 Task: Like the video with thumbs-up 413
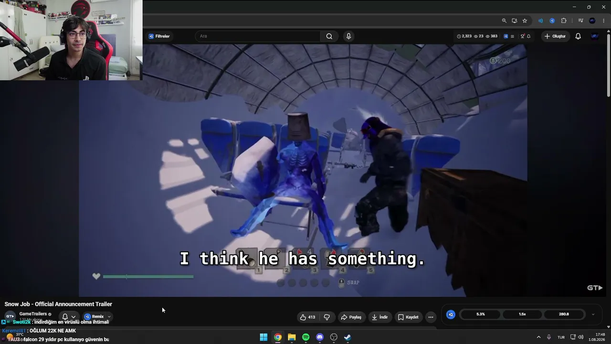point(307,317)
